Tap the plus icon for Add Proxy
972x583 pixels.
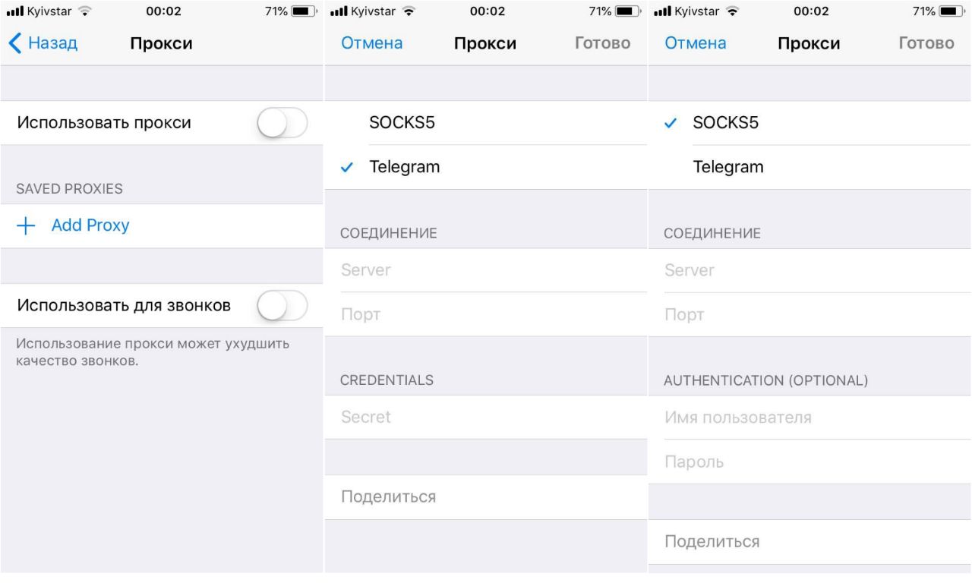pos(26,226)
